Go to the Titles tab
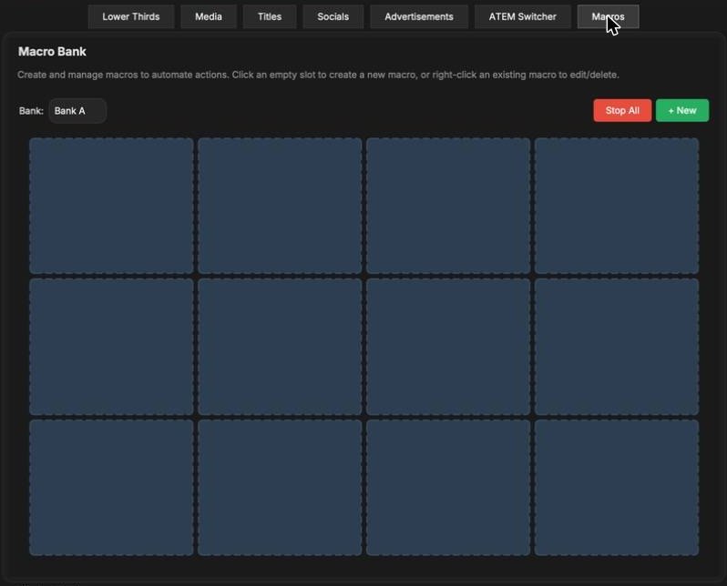This screenshot has width=727, height=586. 270,16
